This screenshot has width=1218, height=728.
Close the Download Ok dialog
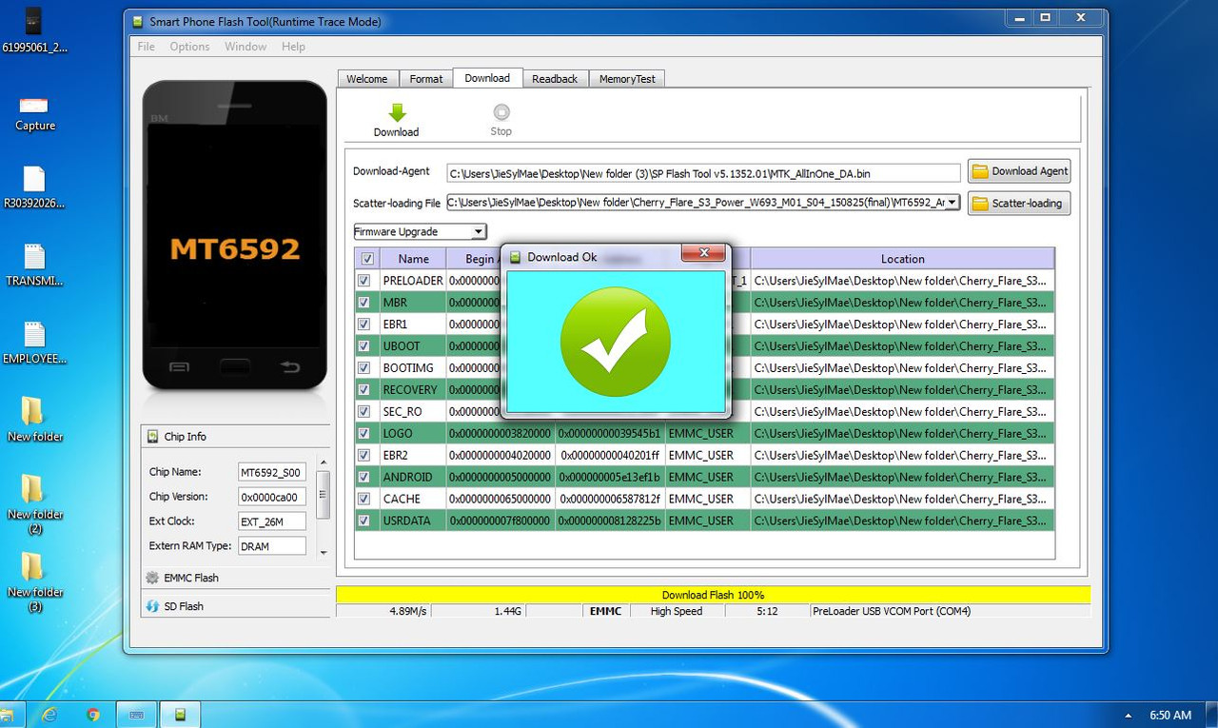click(x=704, y=253)
